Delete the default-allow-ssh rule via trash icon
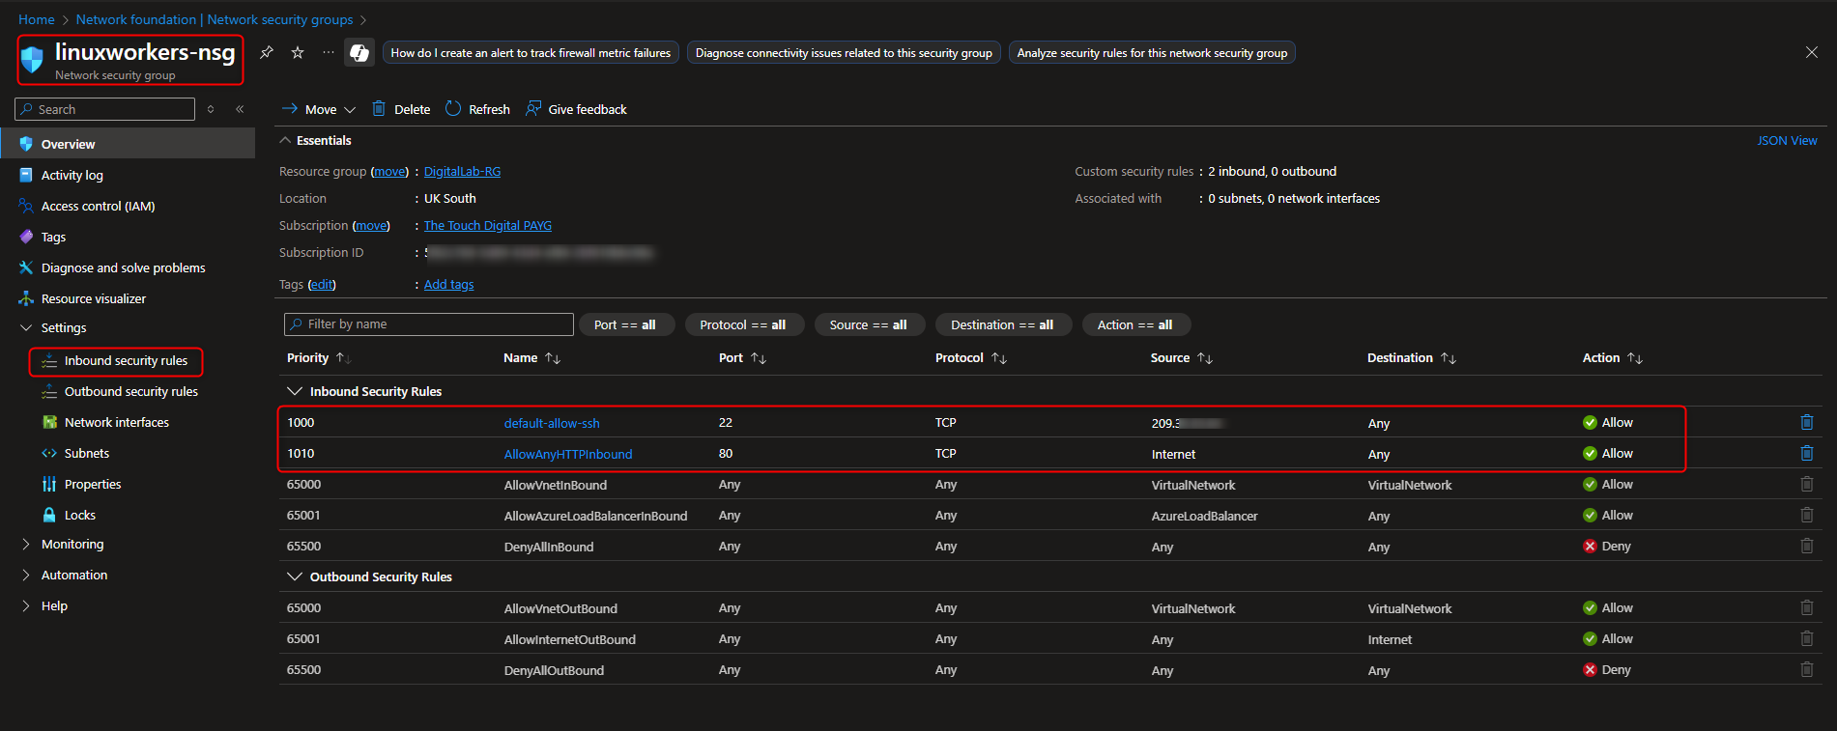Image resolution: width=1837 pixels, height=731 pixels. click(1806, 422)
